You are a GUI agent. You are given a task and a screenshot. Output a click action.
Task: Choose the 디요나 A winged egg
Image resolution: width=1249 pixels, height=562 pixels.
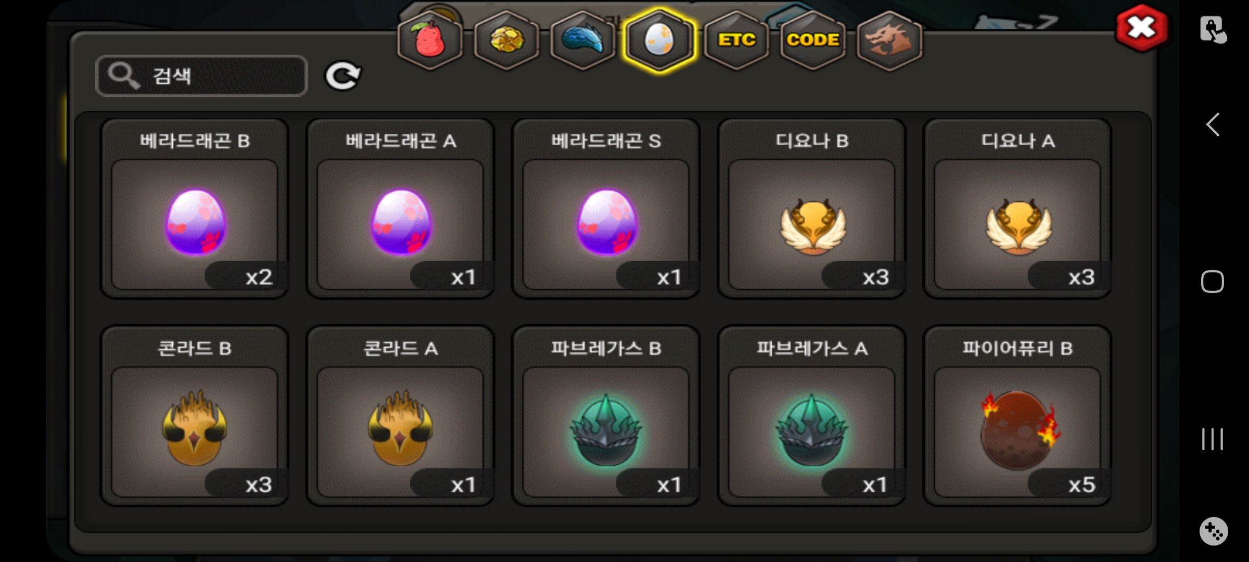coord(1017,209)
